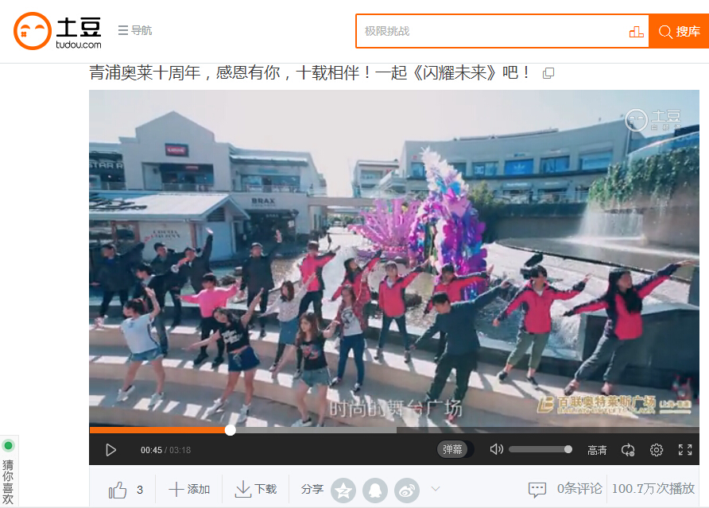Image resolution: width=709 pixels, height=508 pixels.
Task: Mute audio using the speaker icon
Action: pos(496,449)
